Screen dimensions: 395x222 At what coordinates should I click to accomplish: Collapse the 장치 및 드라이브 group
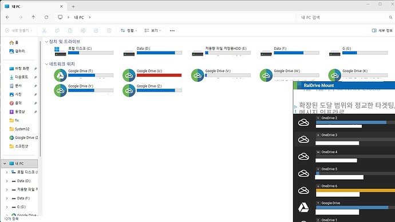tap(46, 42)
